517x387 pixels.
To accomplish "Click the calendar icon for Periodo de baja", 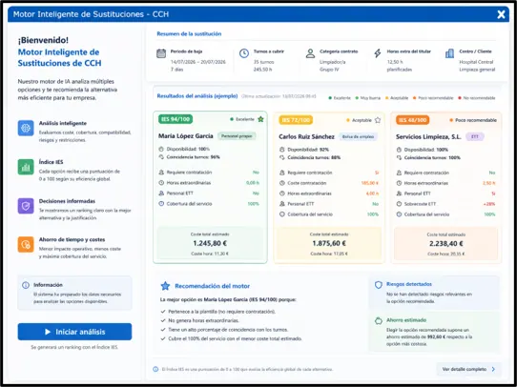I will (161, 53).
